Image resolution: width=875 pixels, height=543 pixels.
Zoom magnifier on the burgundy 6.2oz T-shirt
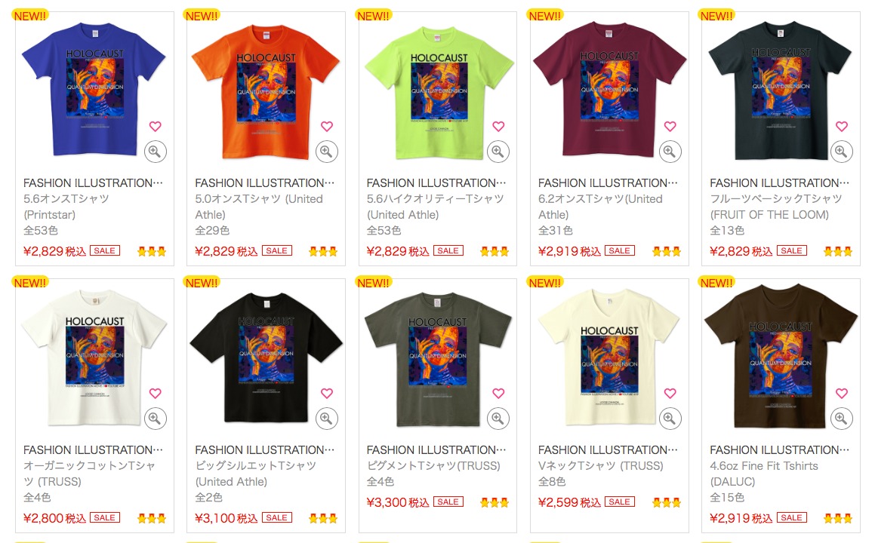(x=670, y=152)
